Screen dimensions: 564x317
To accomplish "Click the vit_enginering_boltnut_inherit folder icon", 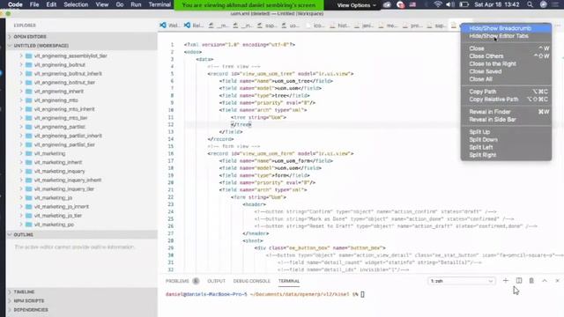I will click(x=29, y=74).
